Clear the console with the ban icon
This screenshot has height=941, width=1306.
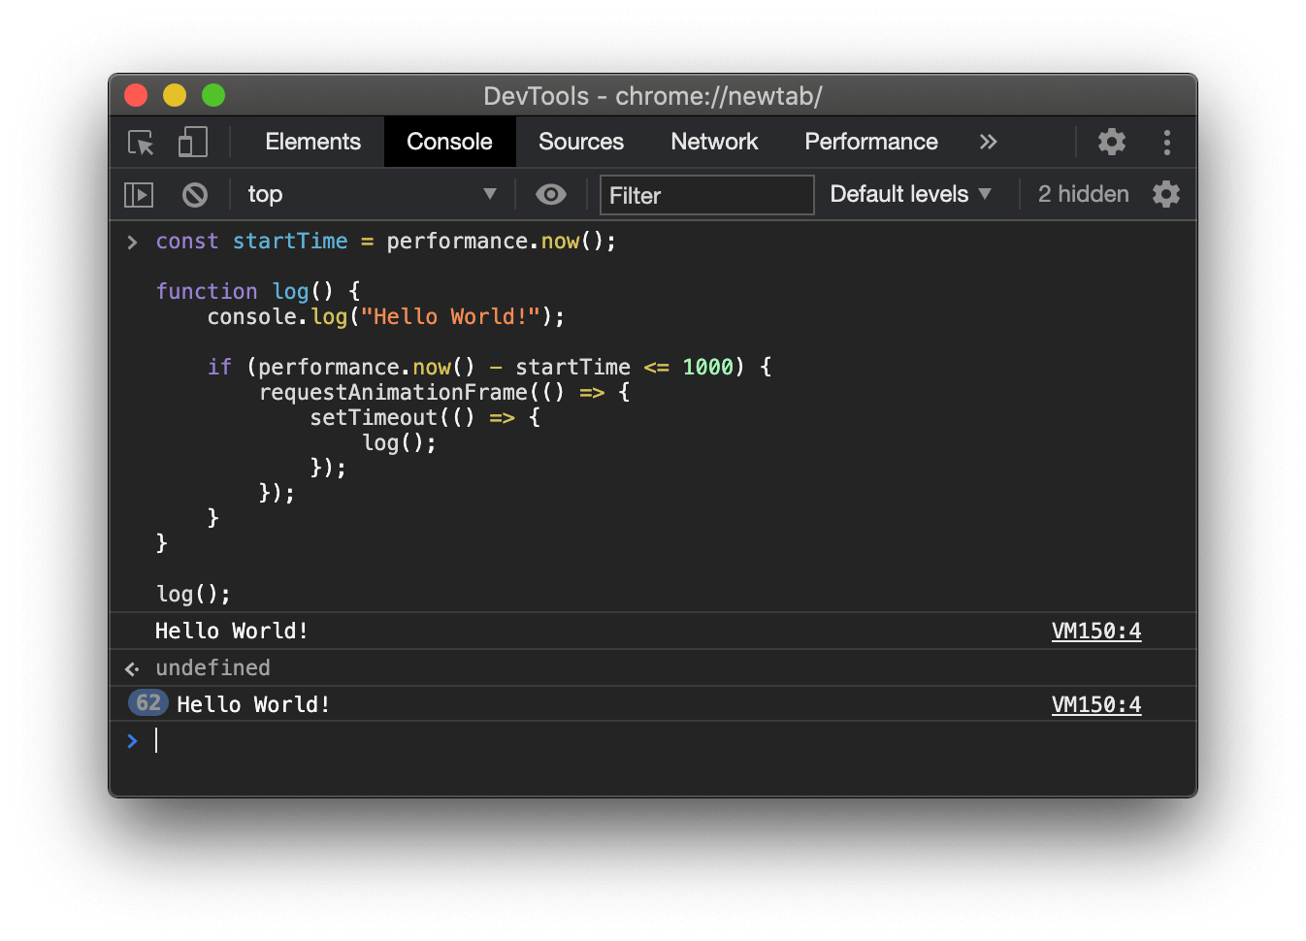coord(195,195)
